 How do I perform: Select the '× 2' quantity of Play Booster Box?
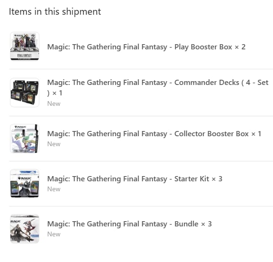[x=240, y=47]
